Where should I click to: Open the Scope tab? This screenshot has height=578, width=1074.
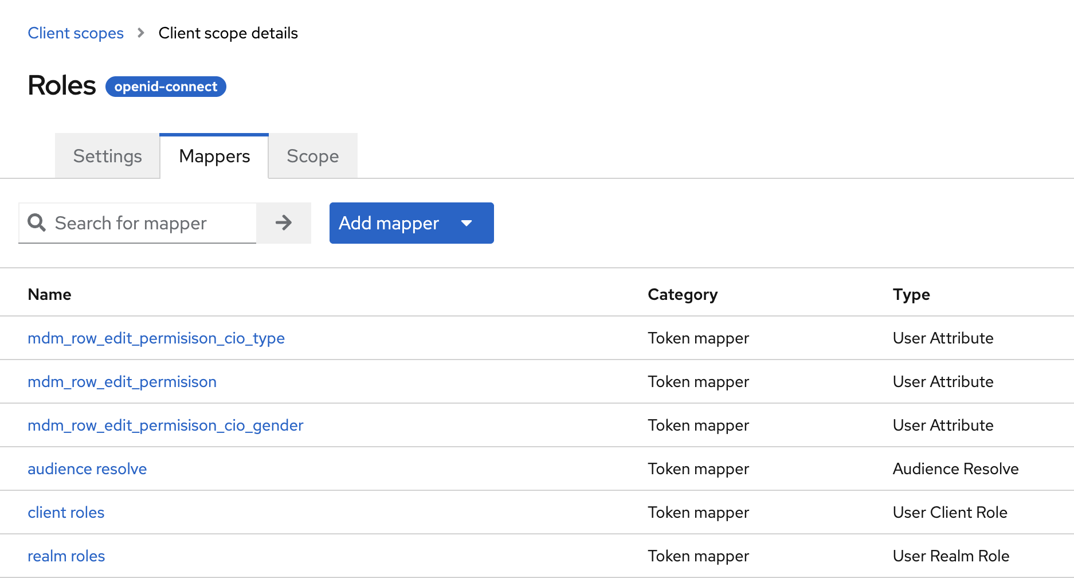pyautogui.click(x=312, y=155)
